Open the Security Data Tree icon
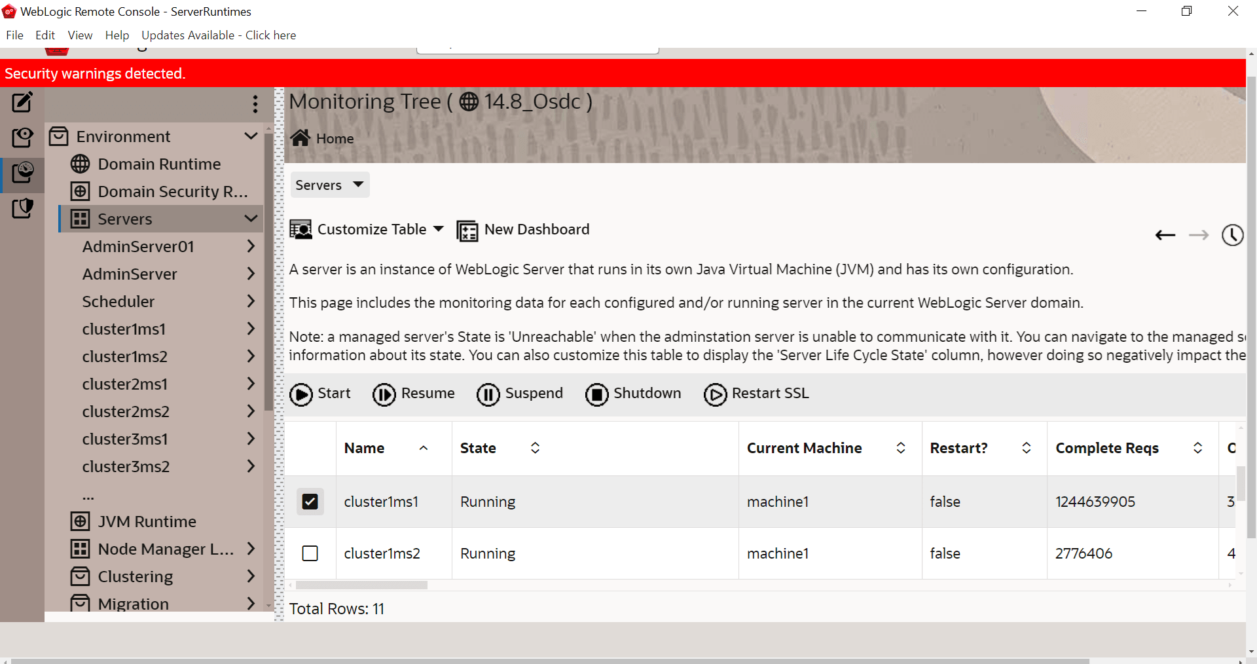This screenshot has width=1257, height=664. point(22,208)
